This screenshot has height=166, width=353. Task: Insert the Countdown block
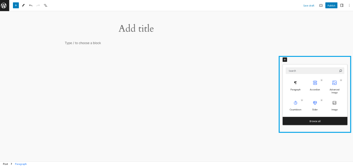click(295, 106)
